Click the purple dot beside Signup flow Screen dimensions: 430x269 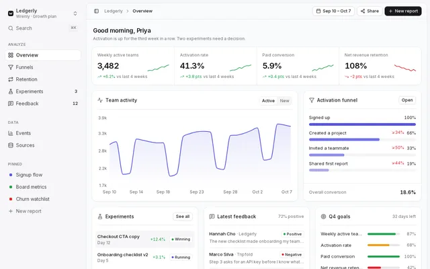click(11, 175)
